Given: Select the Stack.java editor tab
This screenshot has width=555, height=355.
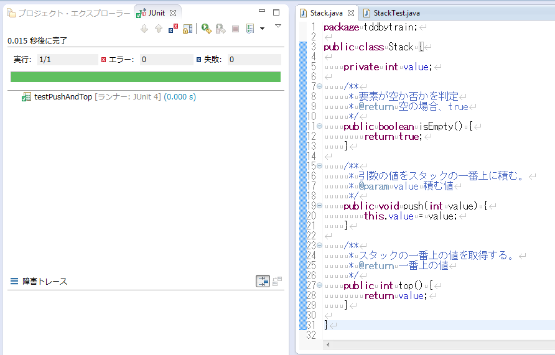Looking at the screenshot, I should pyautogui.click(x=326, y=13).
